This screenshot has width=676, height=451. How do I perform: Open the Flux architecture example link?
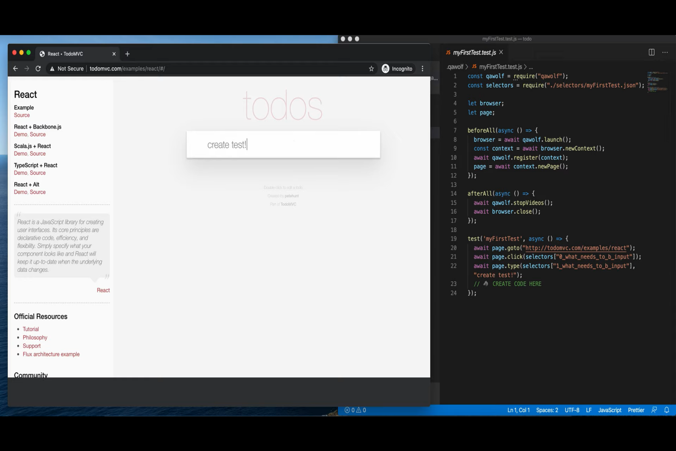[x=51, y=354]
